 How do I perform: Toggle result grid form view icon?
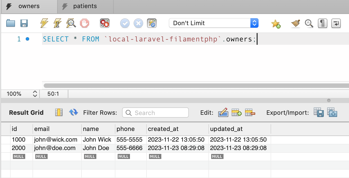click(x=59, y=113)
